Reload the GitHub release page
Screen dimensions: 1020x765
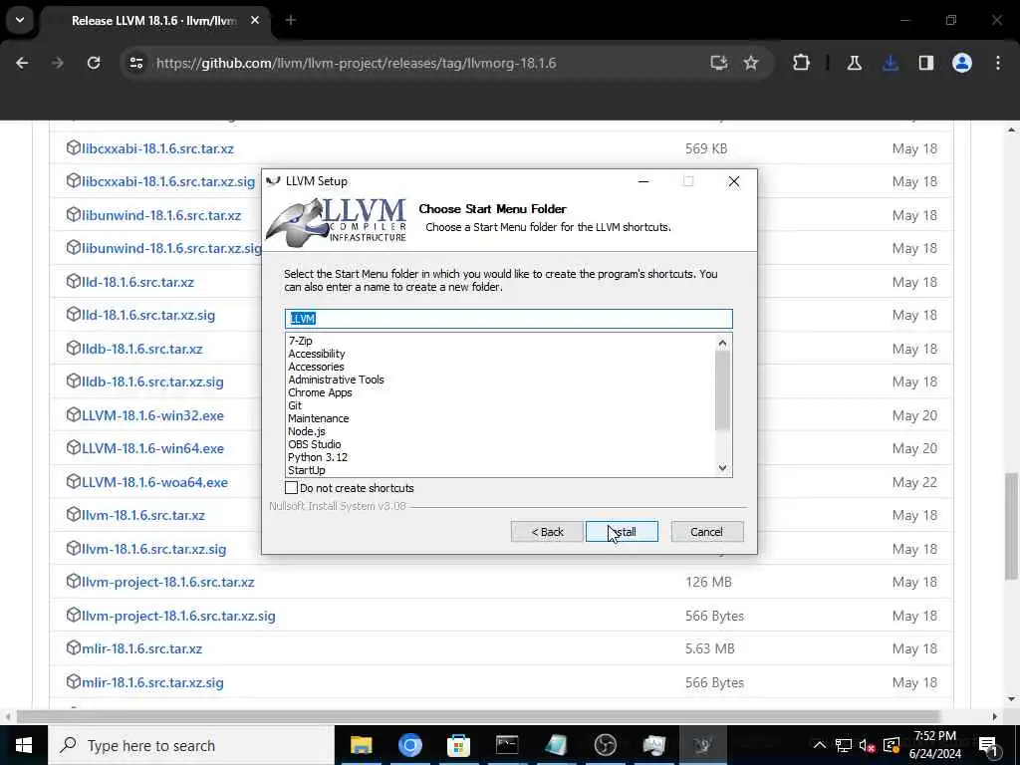pyautogui.click(x=94, y=63)
